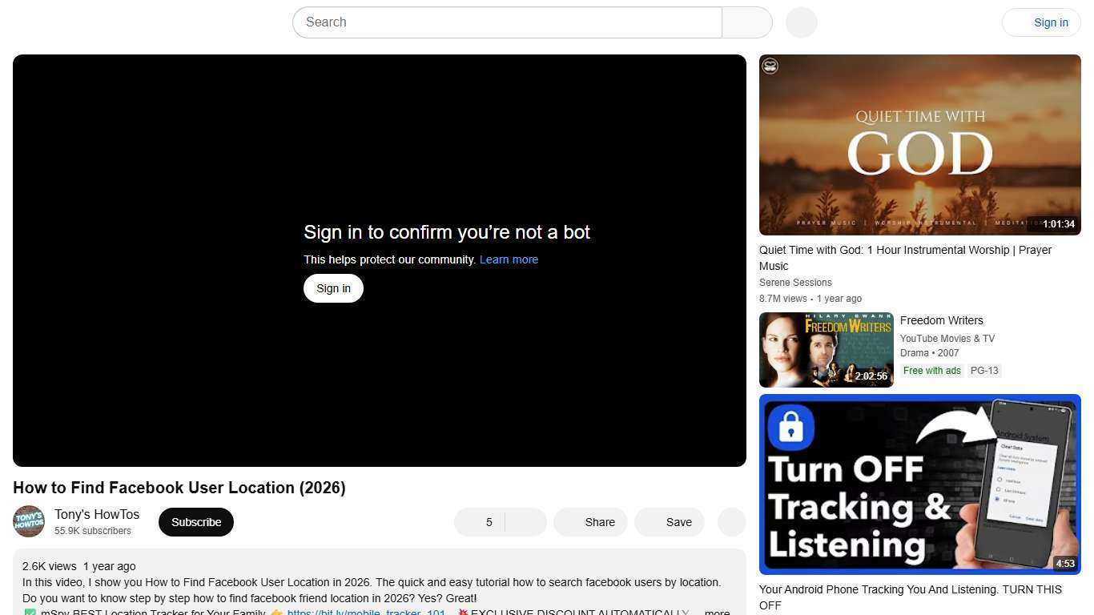Click the Serene Sessions channel icon on the thumbnail
Image resolution: width=1094 pixels, height=615 pixels.
pyautogui.click(x=770, y=66)
